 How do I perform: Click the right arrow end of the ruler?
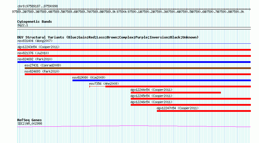[x=250, y=9]
